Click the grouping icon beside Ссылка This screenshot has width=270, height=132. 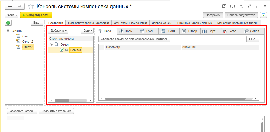click(x=66, y=50)
